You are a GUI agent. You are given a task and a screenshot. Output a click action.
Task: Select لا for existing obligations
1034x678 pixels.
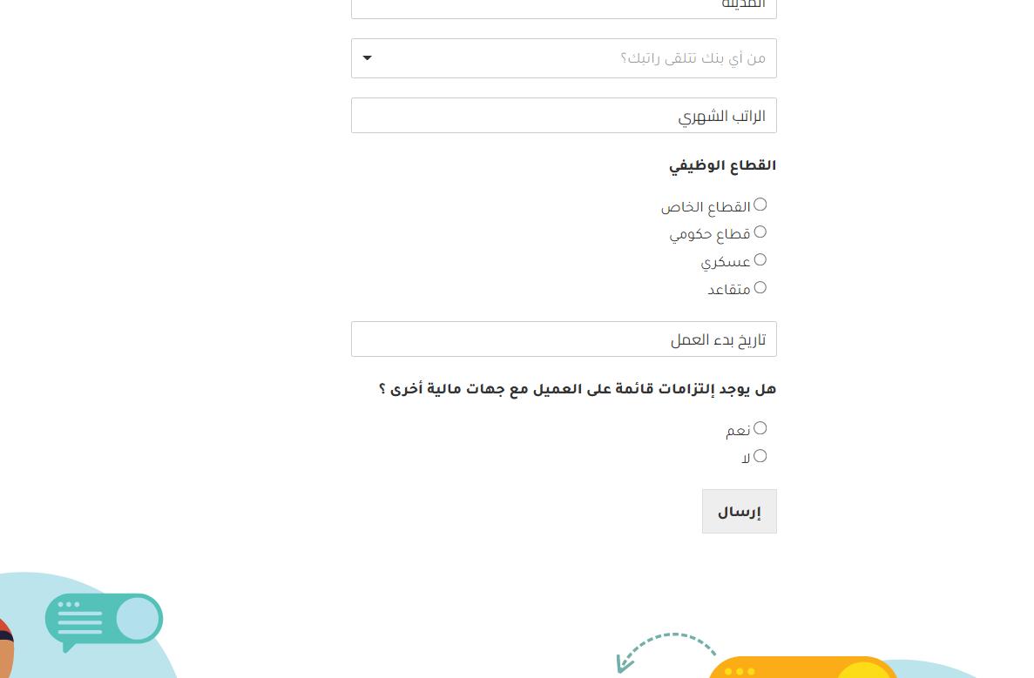[x=760, y=457]
